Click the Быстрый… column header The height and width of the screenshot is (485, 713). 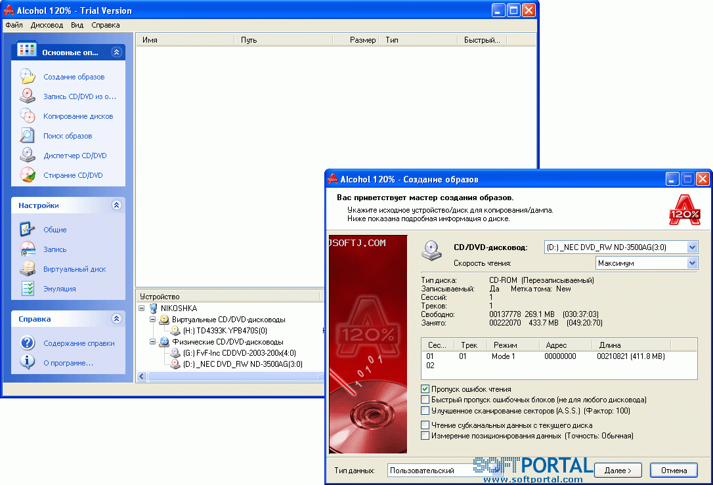click(x=482, y=40)
